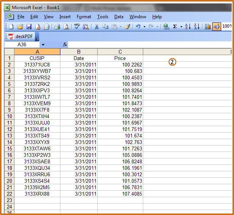
Task: Click the Research icon
Action: (86, 27)
